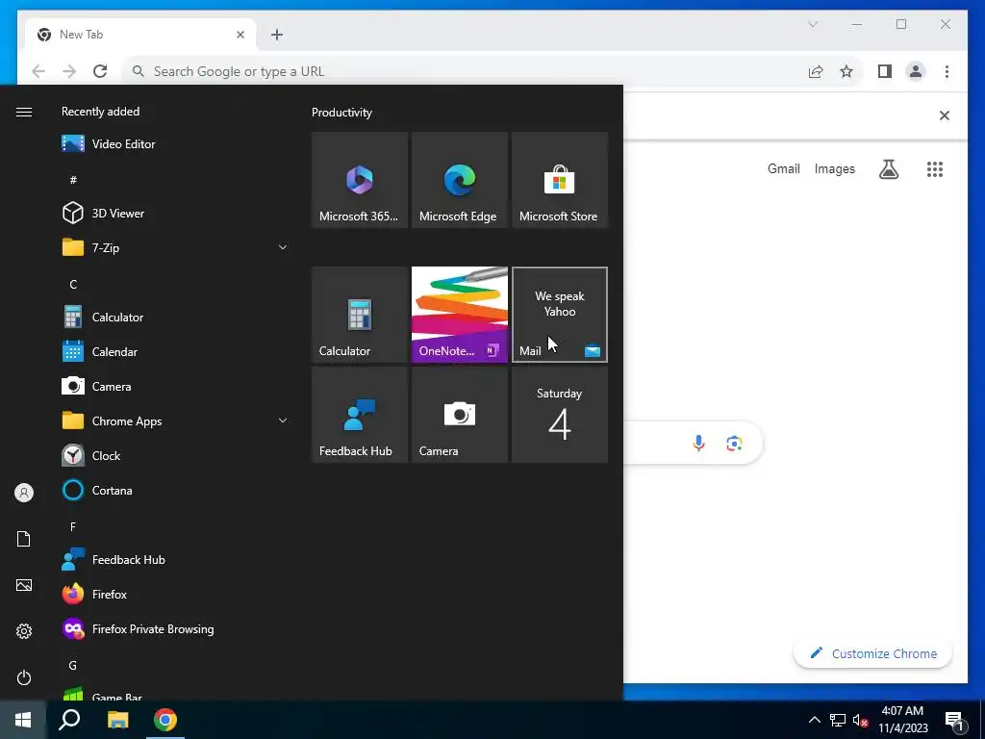Jump to the letter F header

(x=73, y=527)
